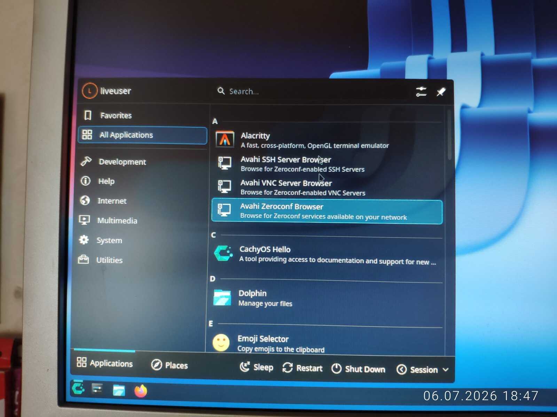Viewport: 557px width, 417px height.
Task: Open System Settings from the taskbar
Action: coord(97,389)
